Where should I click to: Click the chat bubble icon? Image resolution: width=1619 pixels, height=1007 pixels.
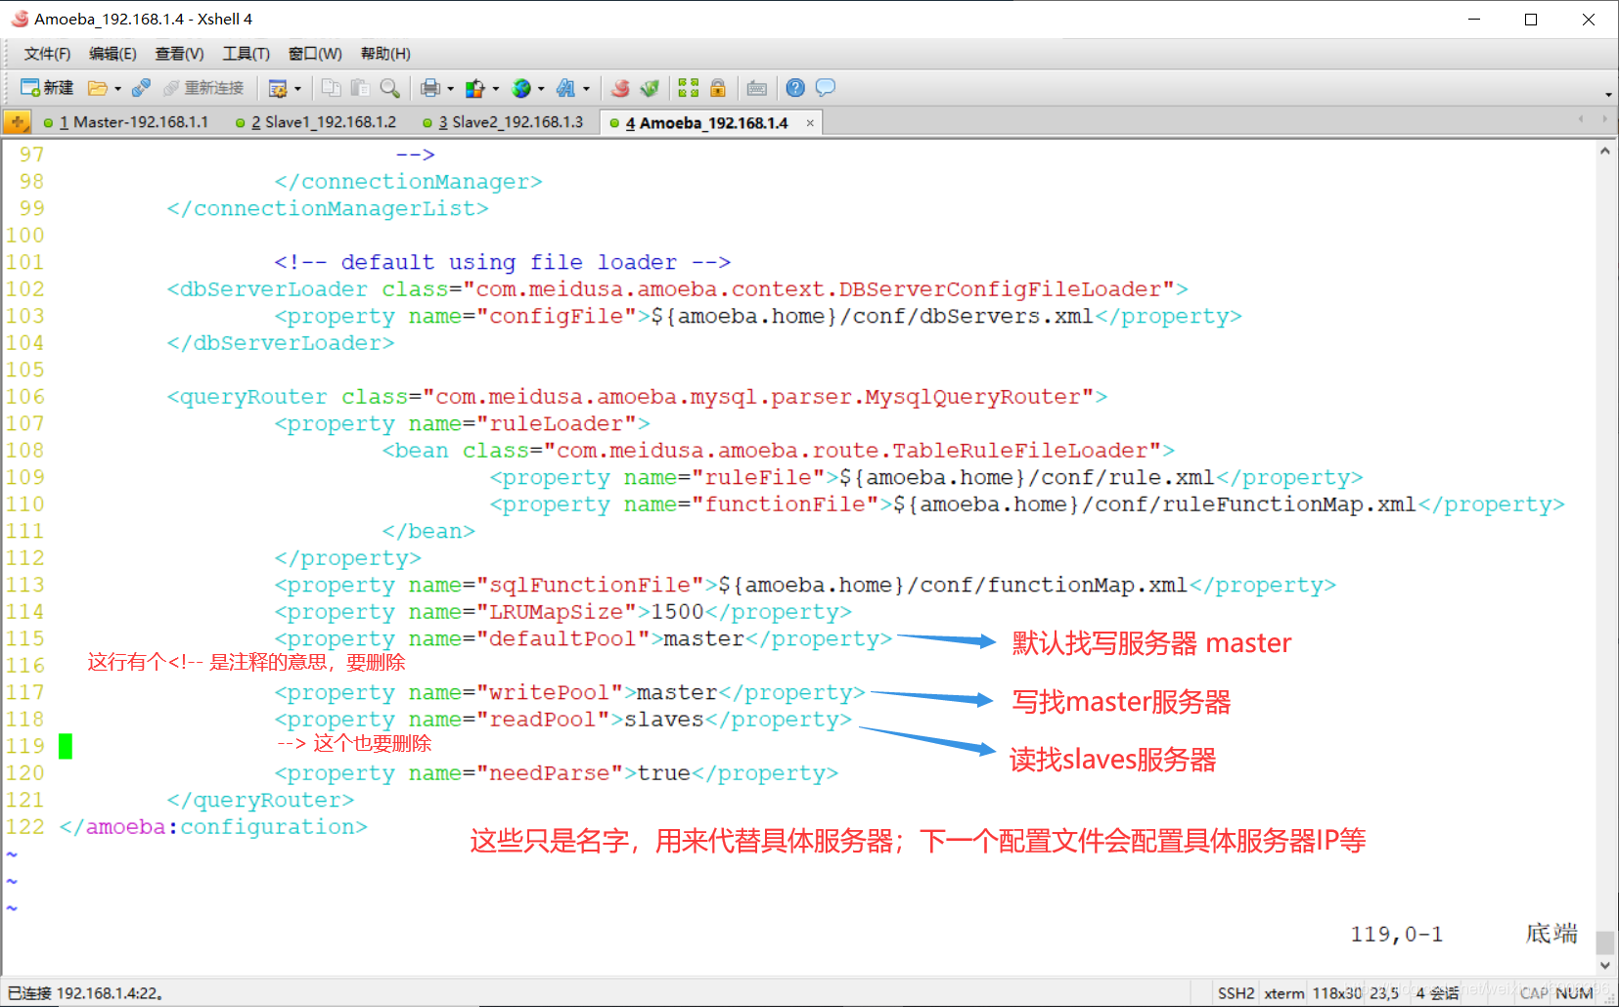tap(825, 88)
